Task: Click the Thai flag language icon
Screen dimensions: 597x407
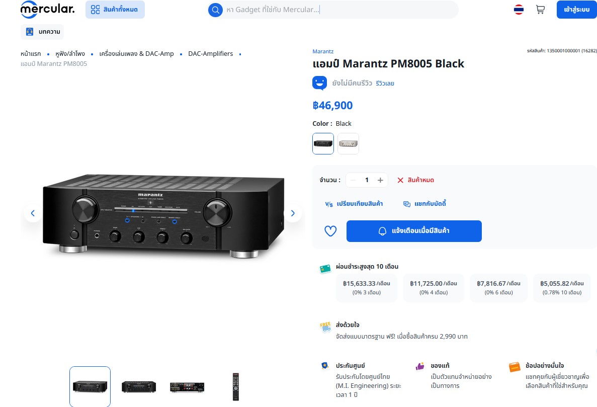Action: click(x=519, y=10)
